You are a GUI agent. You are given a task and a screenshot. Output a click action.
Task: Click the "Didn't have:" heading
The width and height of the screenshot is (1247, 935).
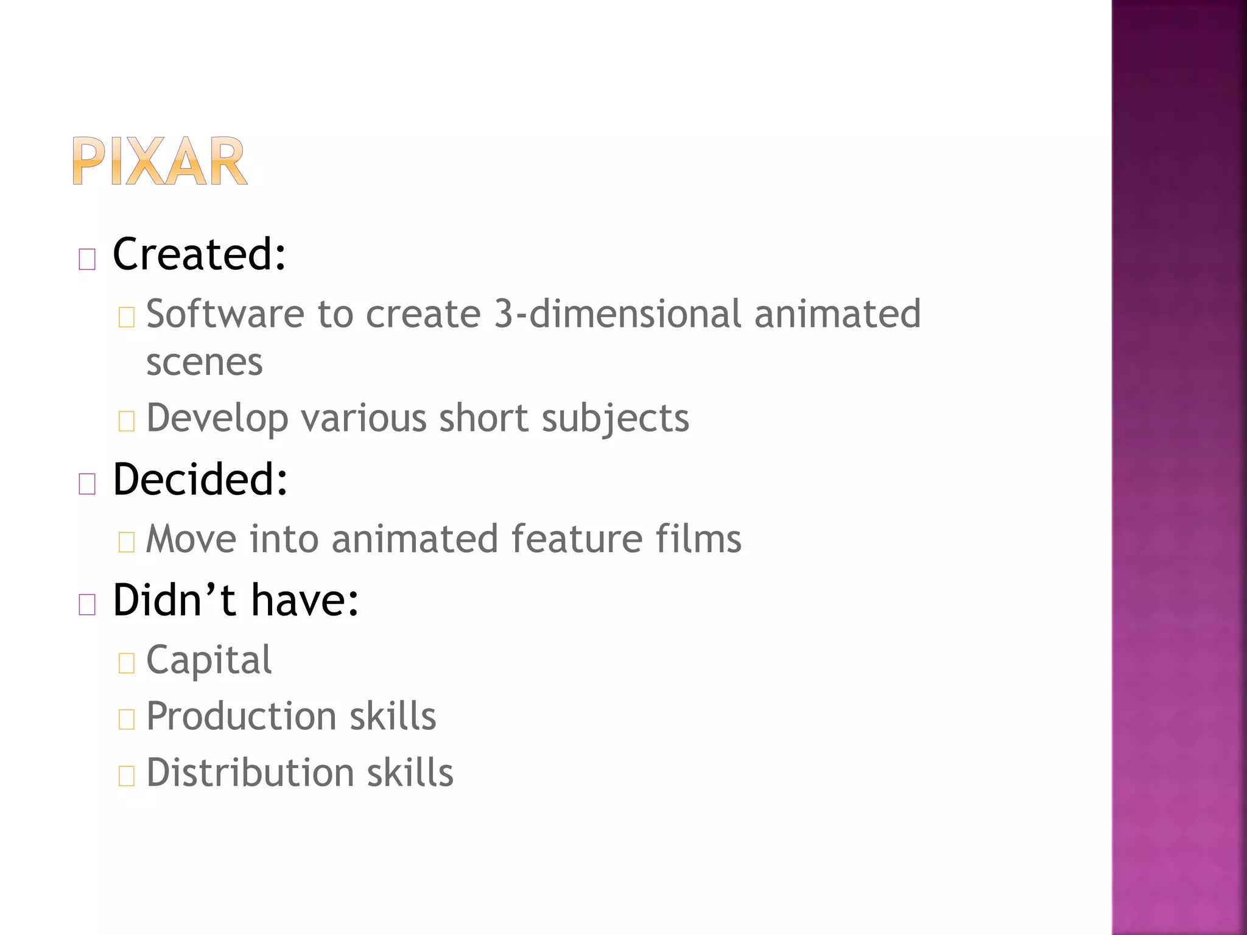pyautogui.click(x=236, y=600)
